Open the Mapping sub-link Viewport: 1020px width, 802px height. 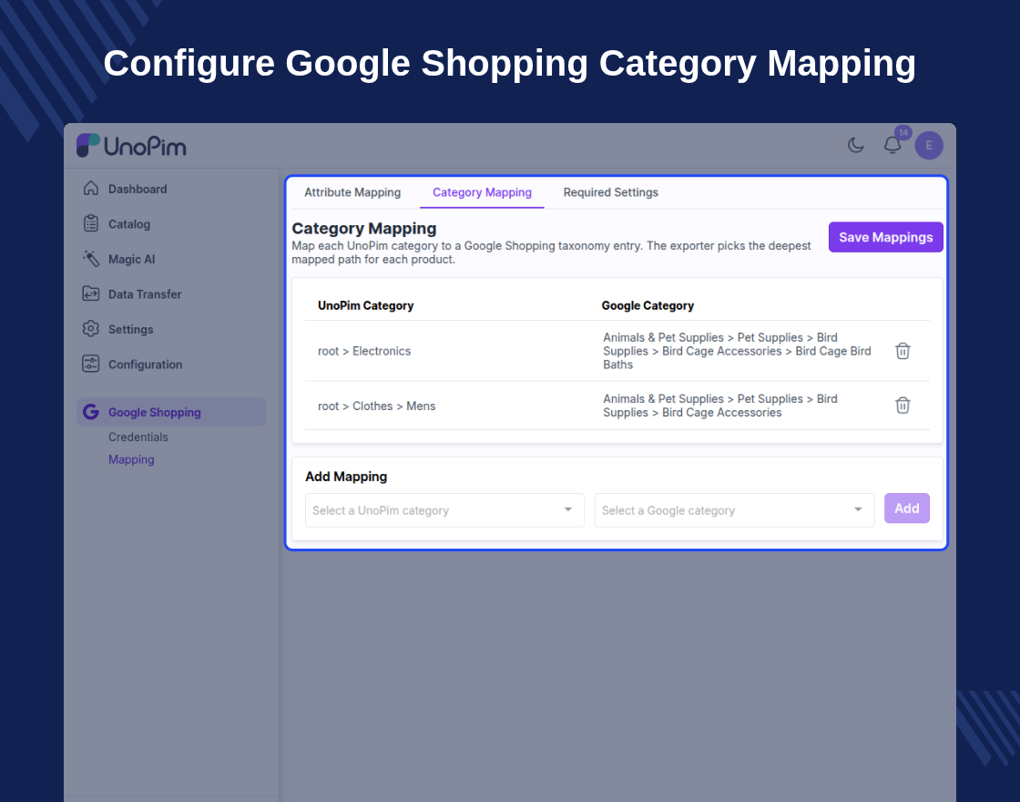pyautogui.click(x=131, y=459)
